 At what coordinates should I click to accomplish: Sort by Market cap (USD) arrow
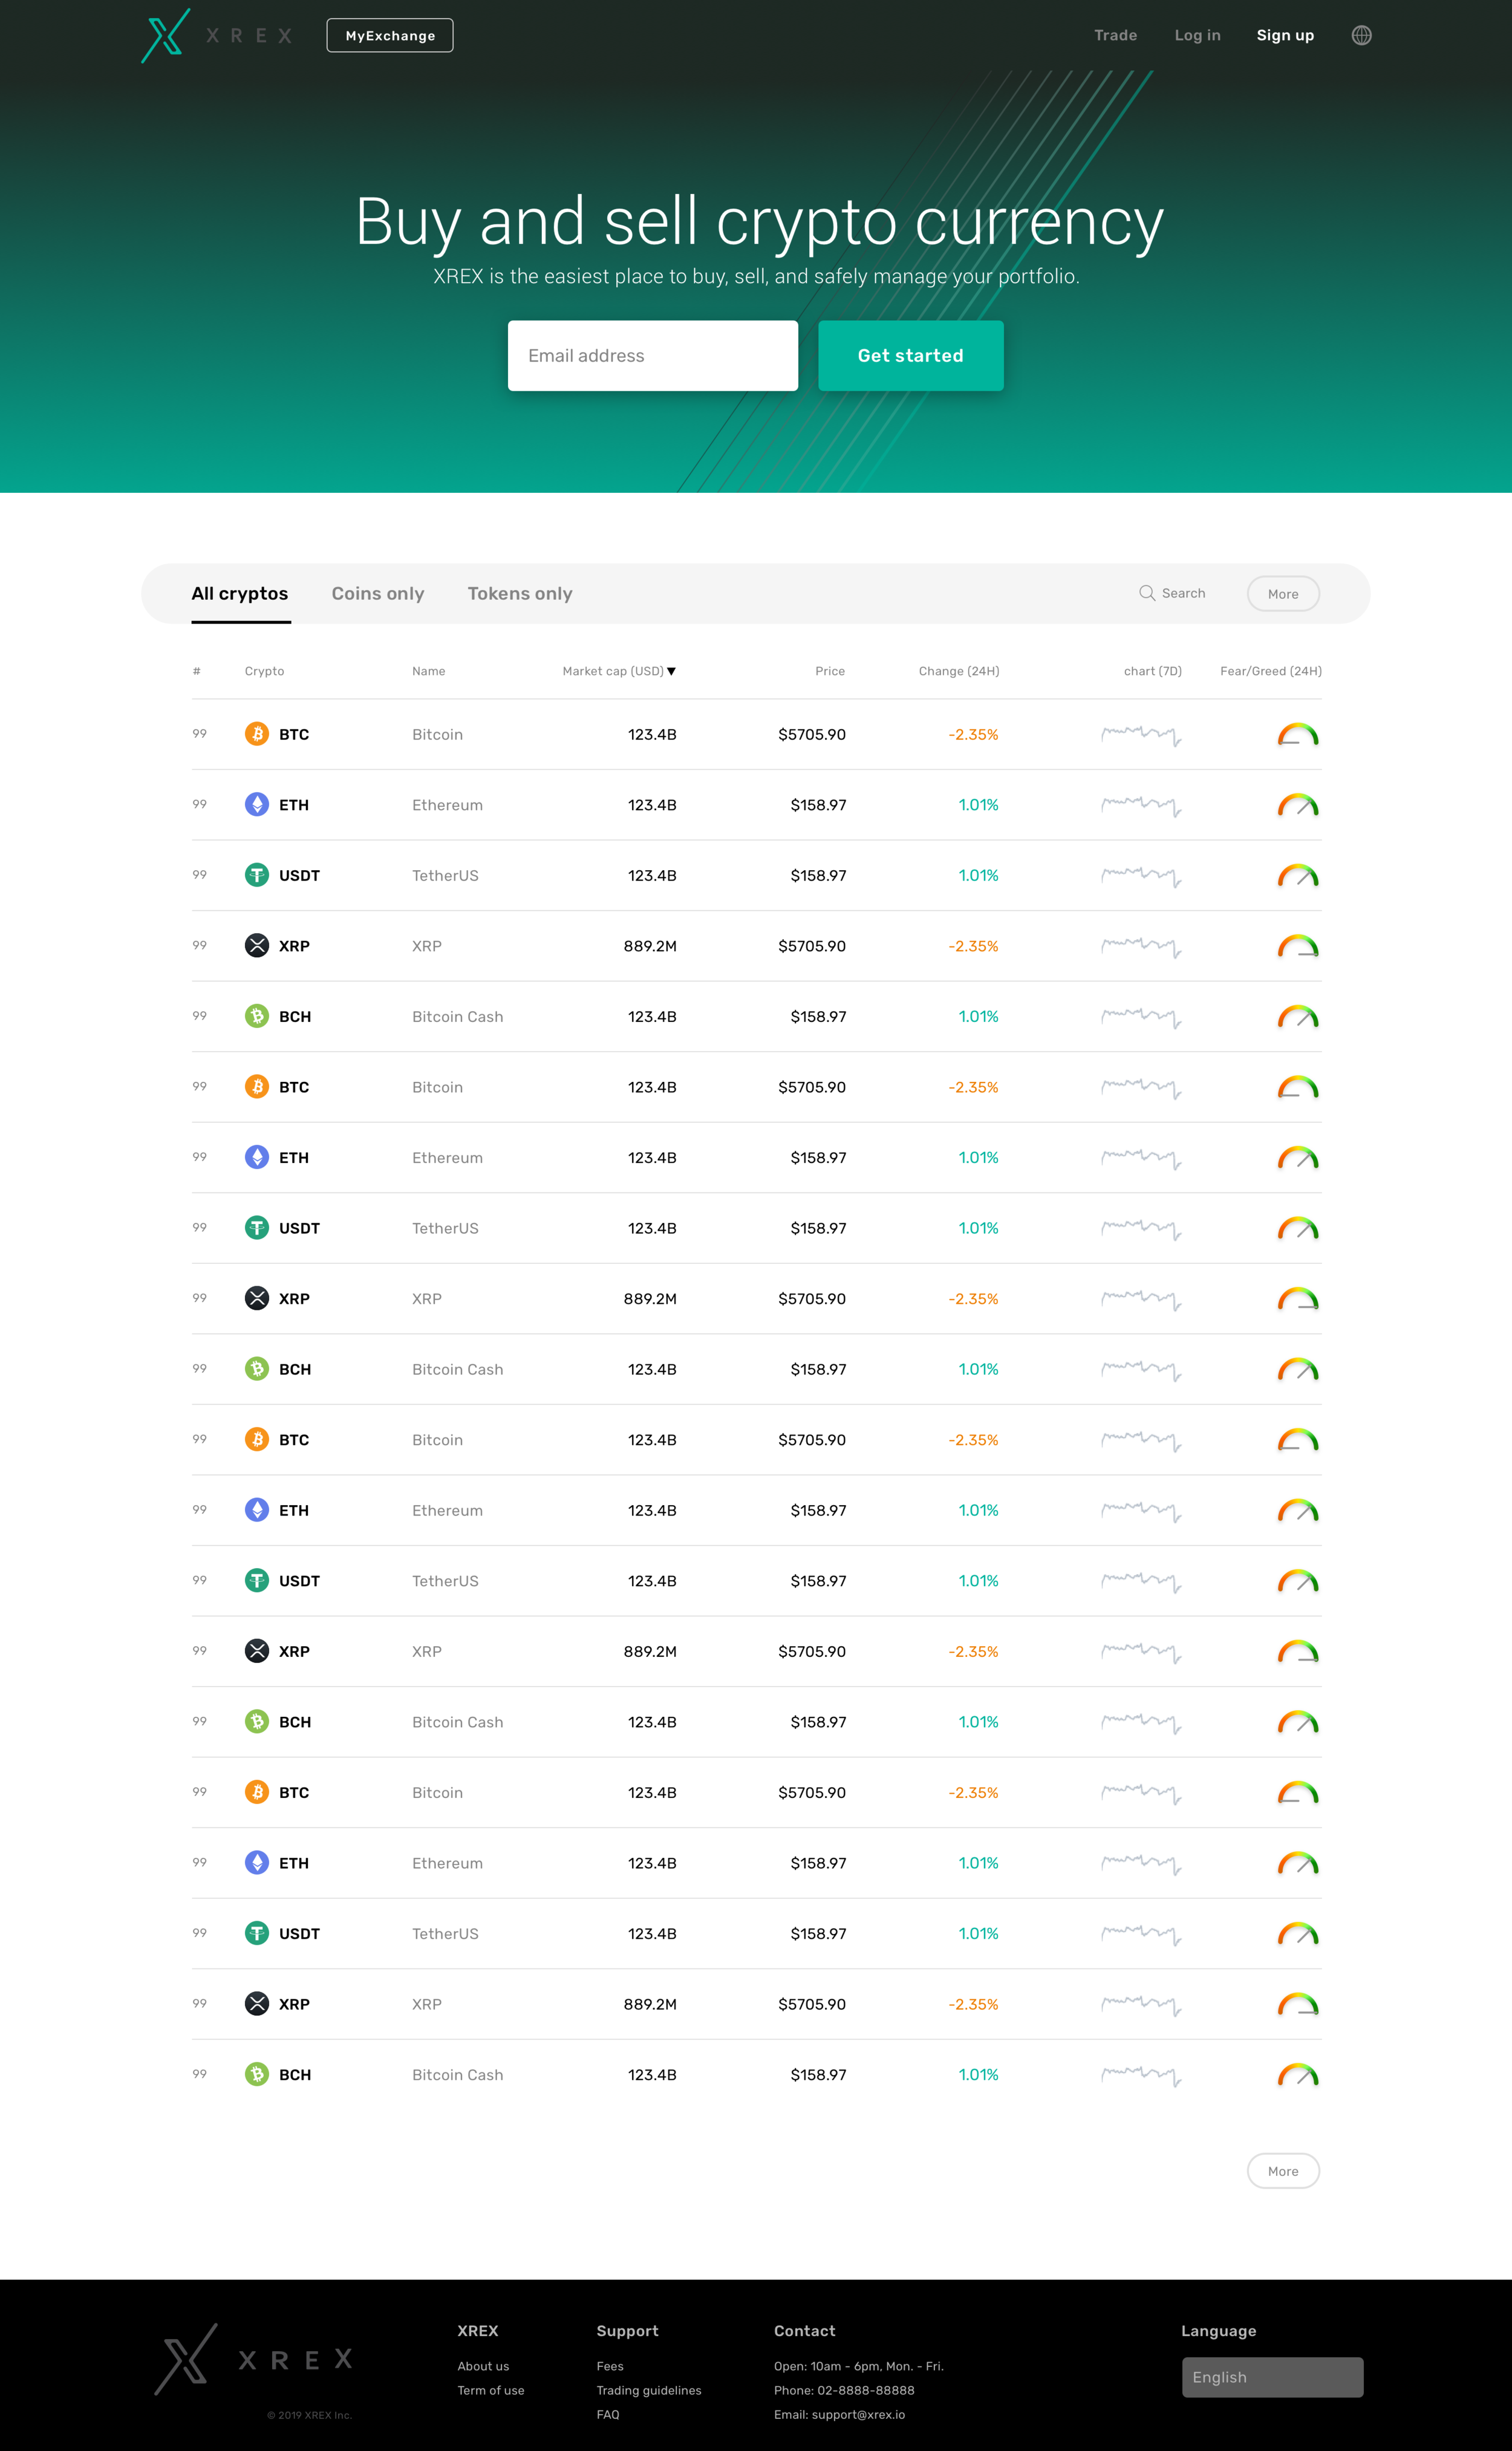point(671,672)
